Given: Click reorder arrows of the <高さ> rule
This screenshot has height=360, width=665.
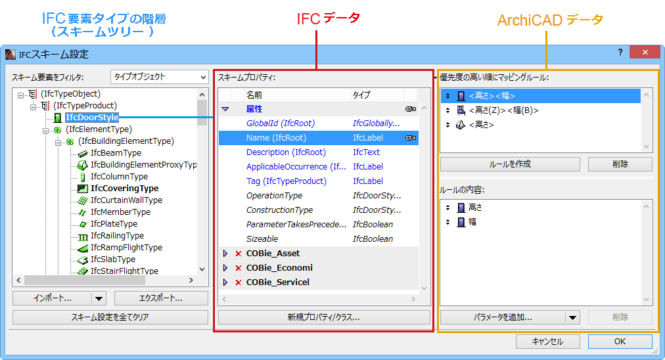Looking at the screenshot, I should [448, 125].
